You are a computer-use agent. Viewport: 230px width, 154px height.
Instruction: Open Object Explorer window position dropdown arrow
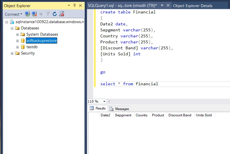point(69,6)
